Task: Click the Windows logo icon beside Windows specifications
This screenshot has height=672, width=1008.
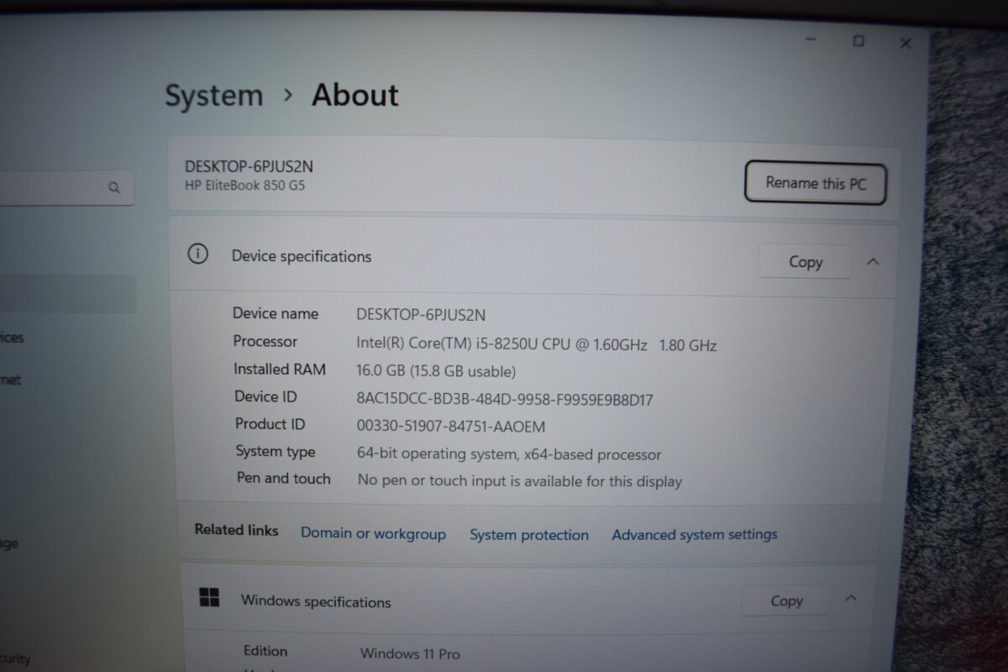Action: [209, 598]
